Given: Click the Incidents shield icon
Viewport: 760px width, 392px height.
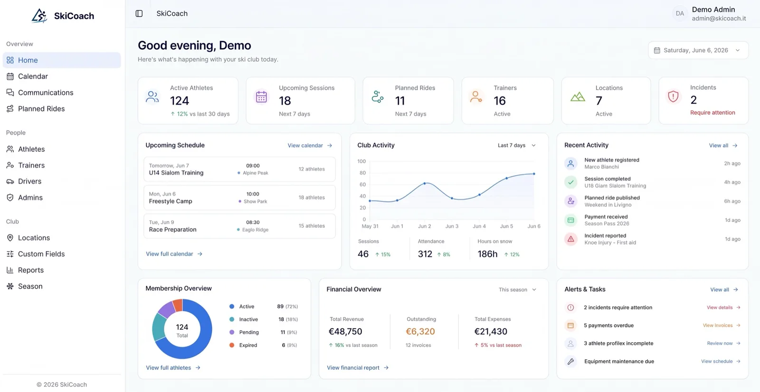Looking at the screenshot, I should 673,96.
